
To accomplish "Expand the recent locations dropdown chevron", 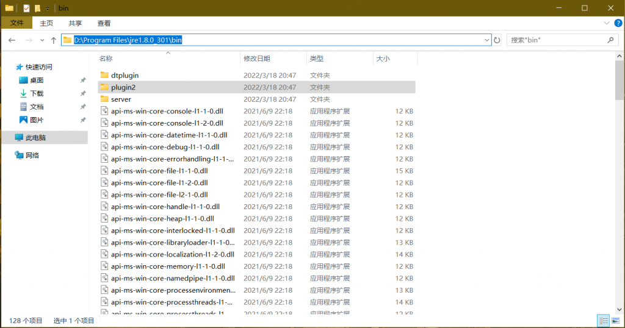I will [43, 40].
